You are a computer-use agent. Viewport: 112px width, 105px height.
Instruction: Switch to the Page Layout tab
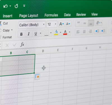point(29,16)
